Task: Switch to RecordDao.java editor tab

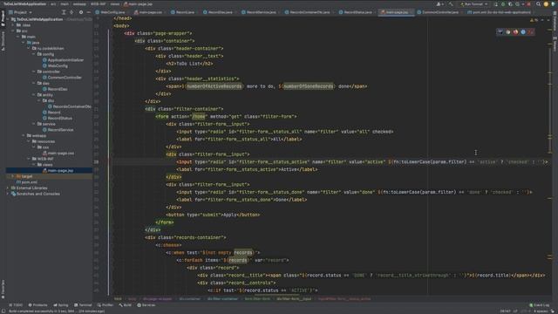Action: 218,12
